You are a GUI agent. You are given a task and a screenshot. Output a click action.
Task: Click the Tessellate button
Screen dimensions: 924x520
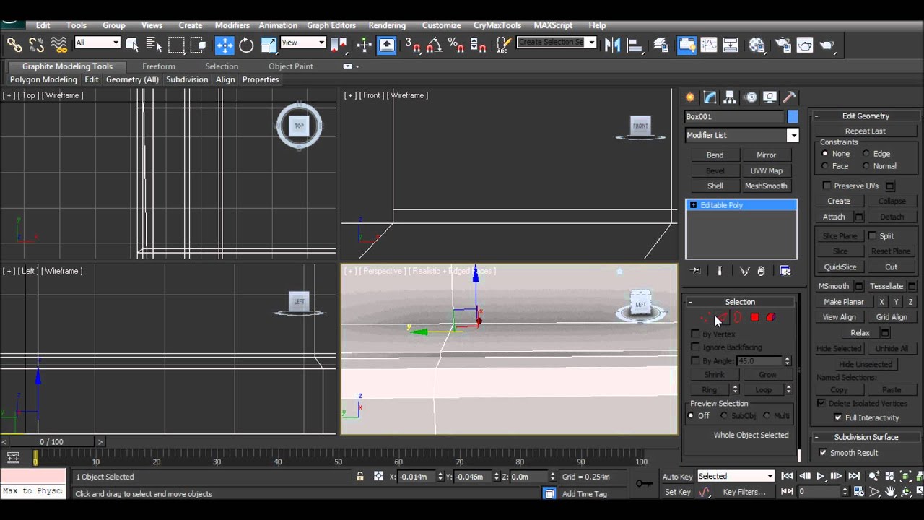[x=886, y=287]
